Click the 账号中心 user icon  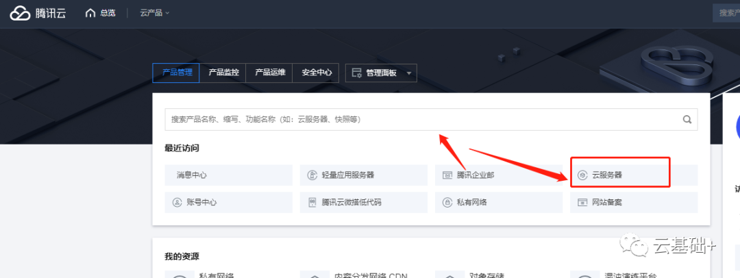pos(177,203)
